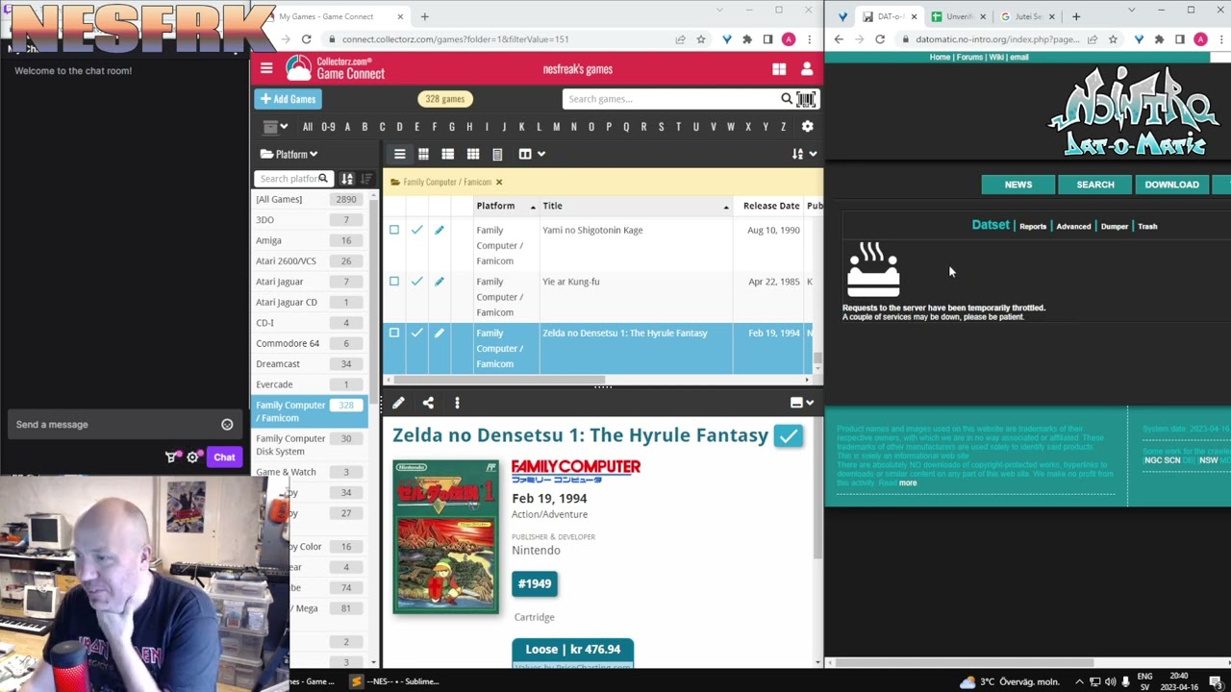1231x692 pixels.
Task: Click the magnifier icon in Search games box
Action: click(x=786, y=99)
